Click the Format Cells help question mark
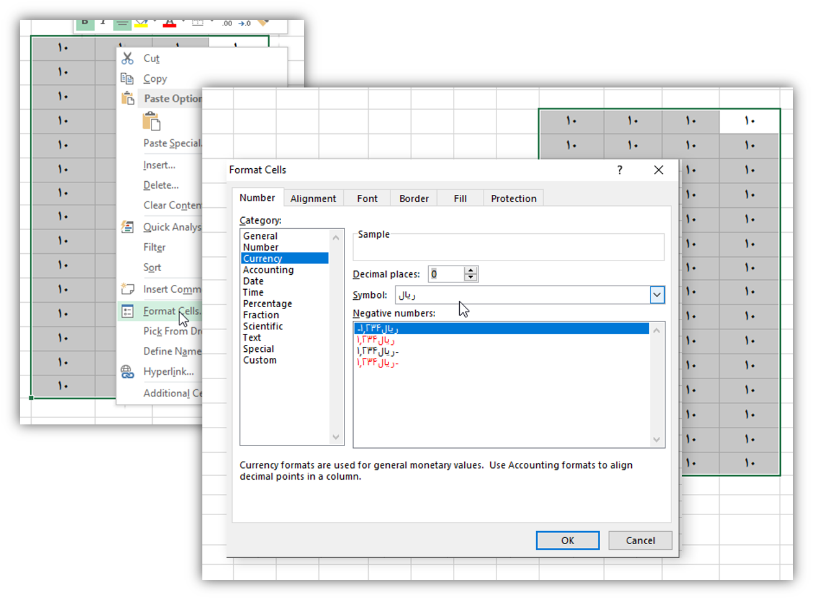The height and width of the screenshot is (600, 813). coord(619,170)
